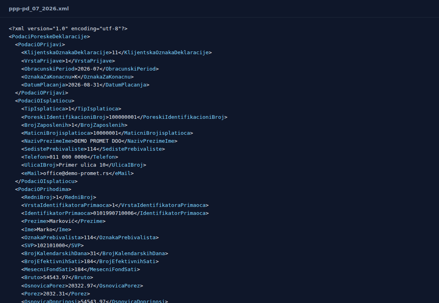
Task: Select the Telefon 011 000 0000 line
Action: tap(70, 157)
